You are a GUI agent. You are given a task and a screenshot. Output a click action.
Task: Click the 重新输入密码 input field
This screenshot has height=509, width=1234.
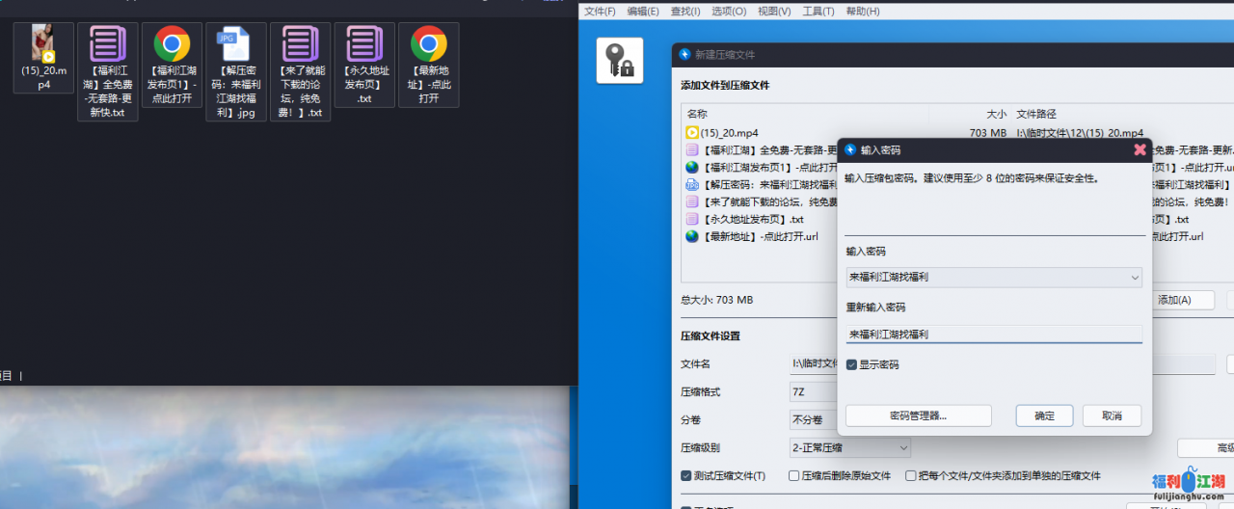pyautogui.click(x=993, y=335)
